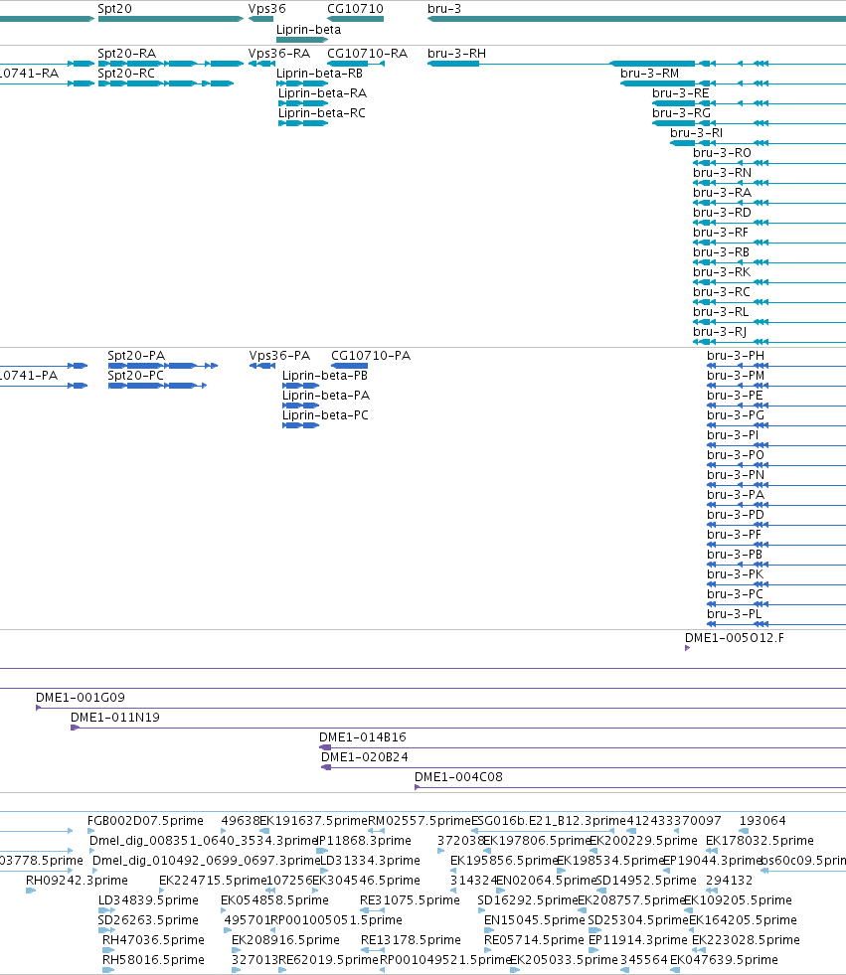Click EST EK223028.5prime
Screen dimensions: 846x975
pos(746,940)
